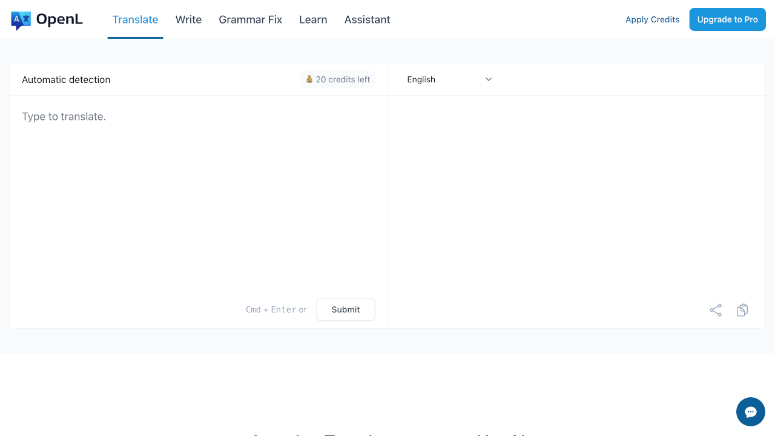This screenshot has height=436, width=775.
Task: Open the chat support bubble
Action: 750,412
